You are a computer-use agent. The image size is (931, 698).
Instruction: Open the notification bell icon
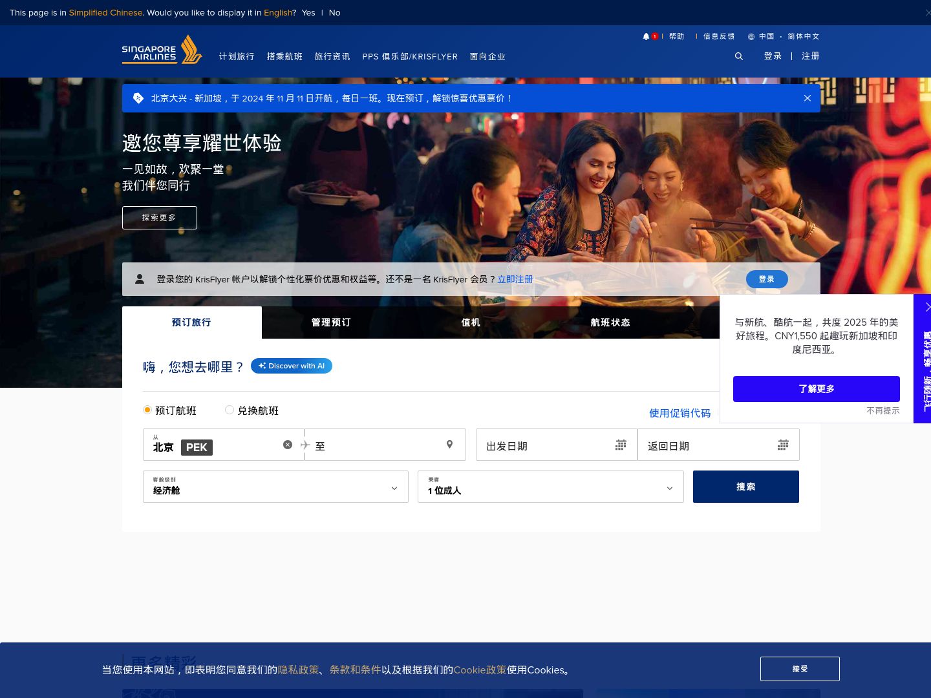click(646, 37)
